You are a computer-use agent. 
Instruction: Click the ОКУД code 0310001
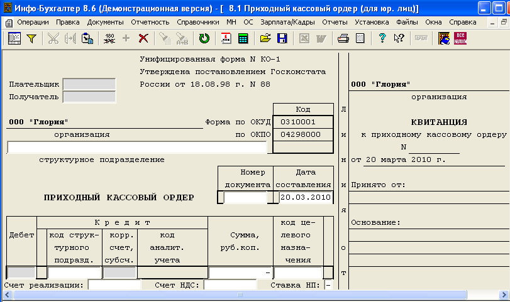(x=297, y=122)
